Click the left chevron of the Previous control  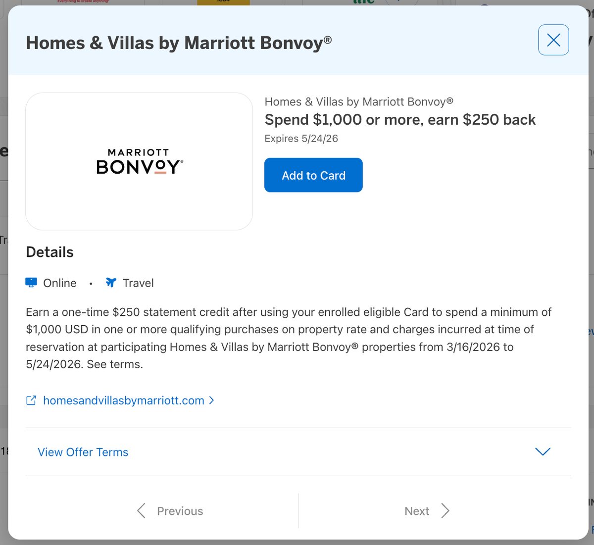(141, 510)
